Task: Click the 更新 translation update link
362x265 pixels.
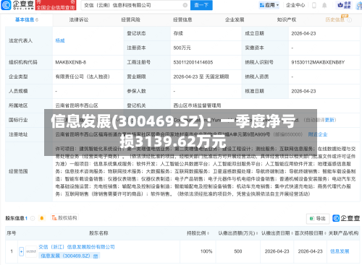Action: tap(330, 120)
